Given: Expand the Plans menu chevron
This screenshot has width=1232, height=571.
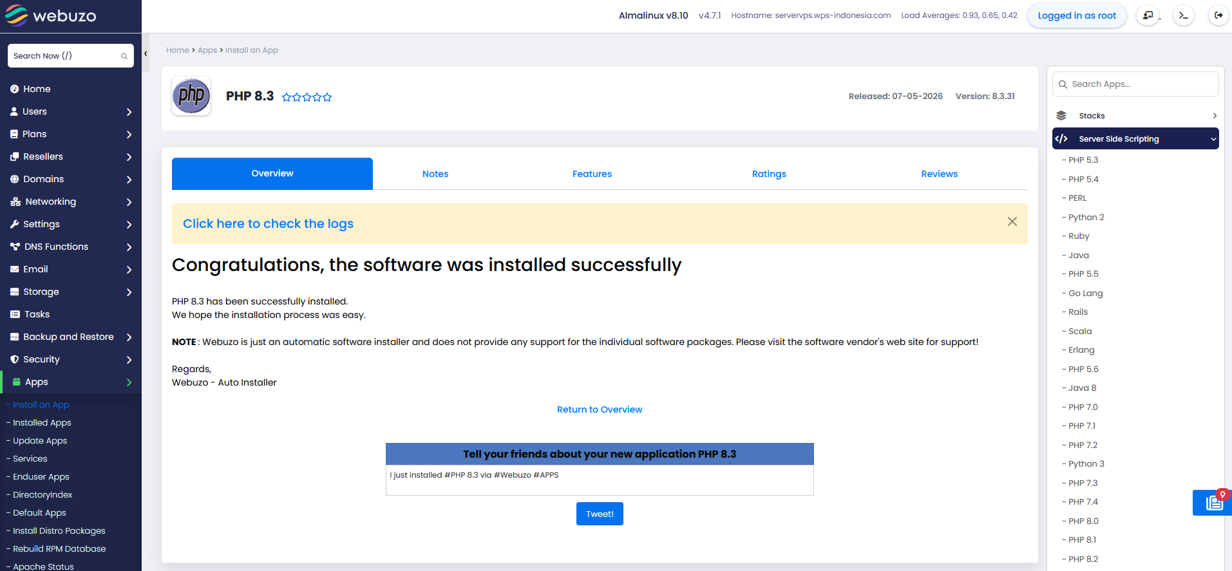Looking at the screenshot, I should 129,135.
